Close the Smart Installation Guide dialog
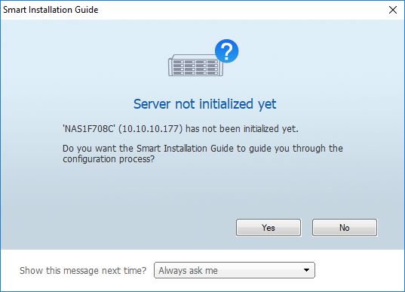Image resolution: width=405 pixels, height=292 pixels. [x=393, y=10]
